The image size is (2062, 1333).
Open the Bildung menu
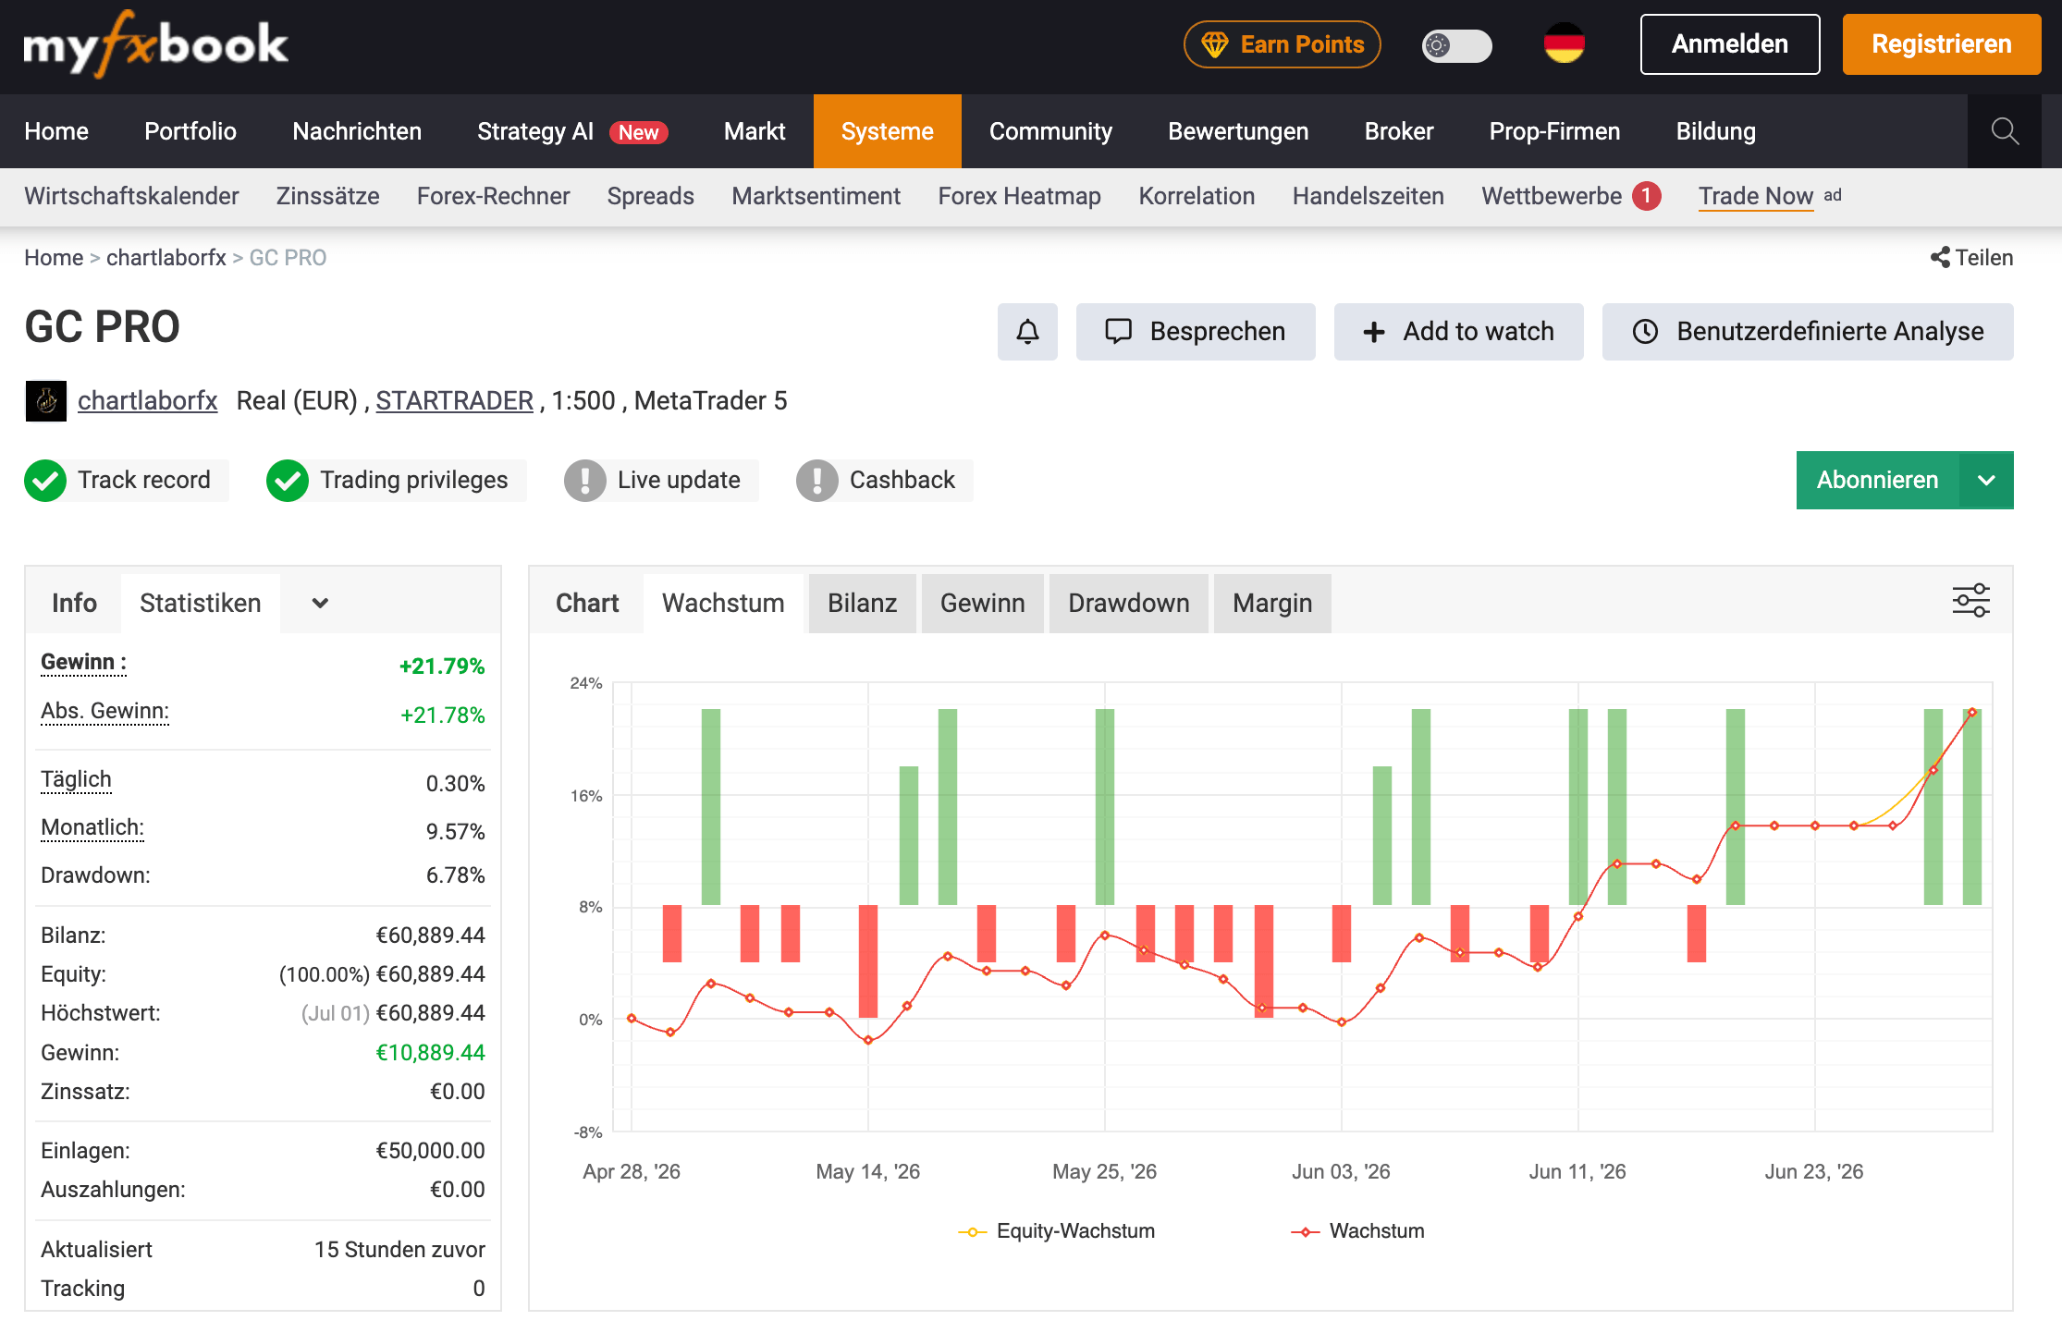point(1716,131)
